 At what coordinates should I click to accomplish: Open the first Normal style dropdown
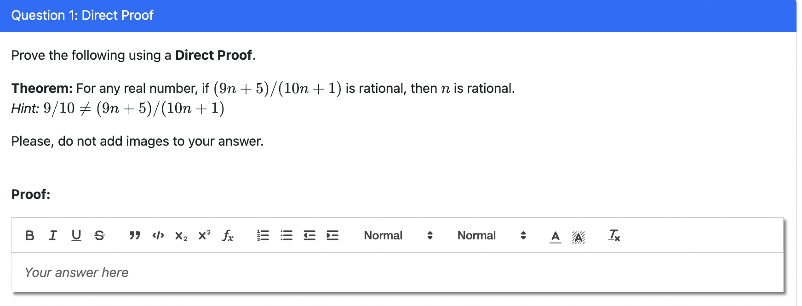(x=398, y=236)
